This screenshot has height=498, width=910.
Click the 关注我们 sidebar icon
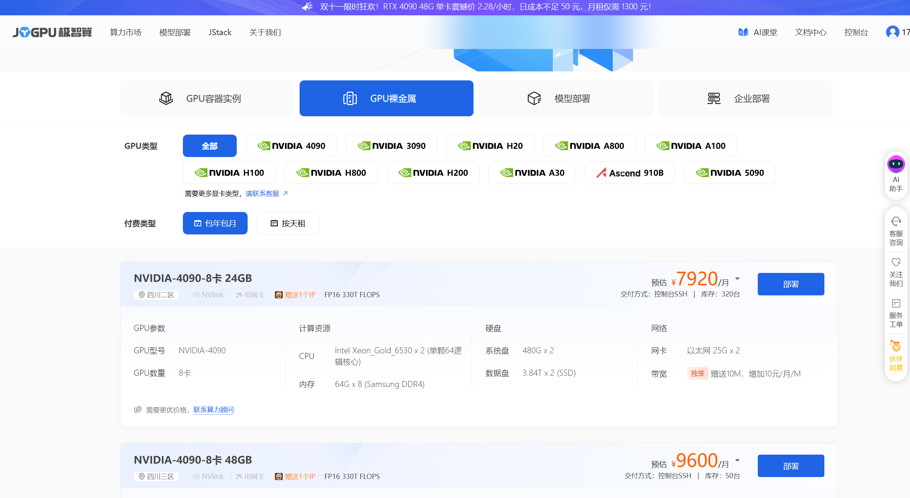click(x=896, y=271)
